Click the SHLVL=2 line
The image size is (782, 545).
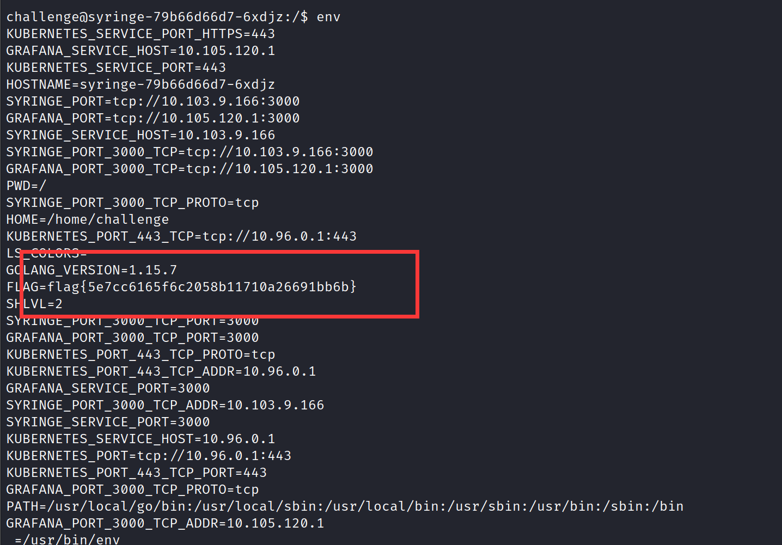click(34, 304)
